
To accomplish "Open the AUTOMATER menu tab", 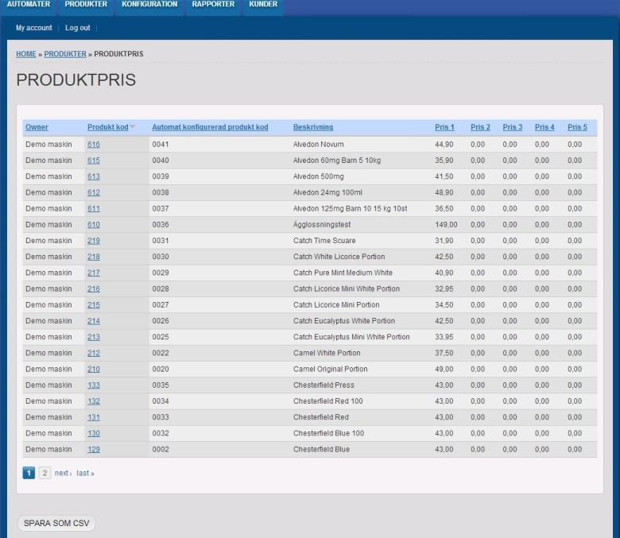I will pyautogui.click(x=29, y=4).
